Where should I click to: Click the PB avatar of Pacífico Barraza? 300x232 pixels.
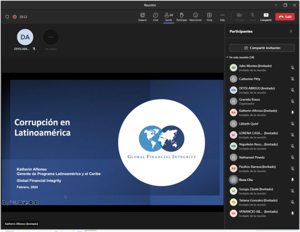[233, 169]
